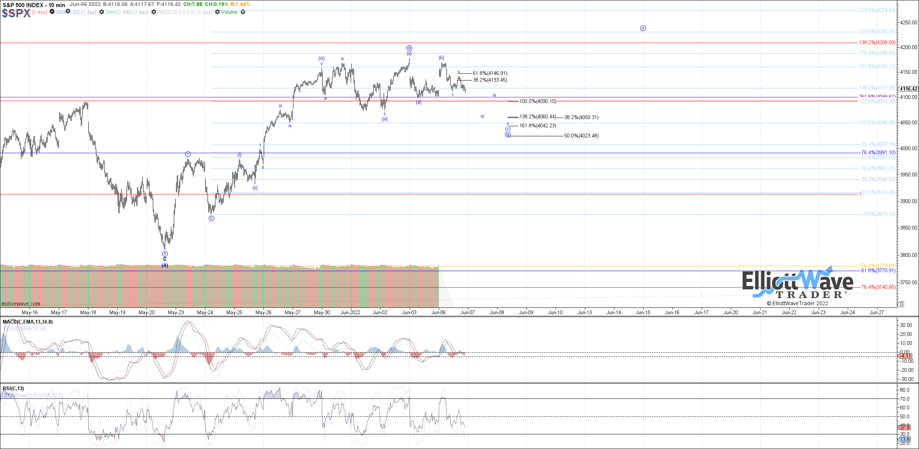This screenshot has width=919, height=449.
Task: Click the CH:0.19% change percent readout
Action: coord(216,4)
